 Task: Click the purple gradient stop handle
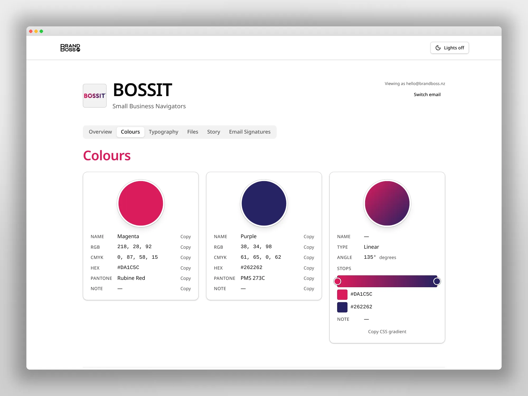point(437,281)
